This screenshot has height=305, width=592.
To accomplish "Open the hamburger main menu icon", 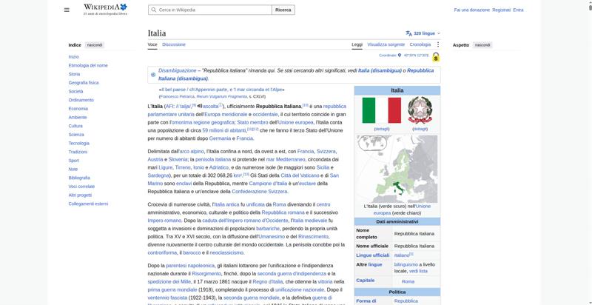I will (x=67, y=10).
